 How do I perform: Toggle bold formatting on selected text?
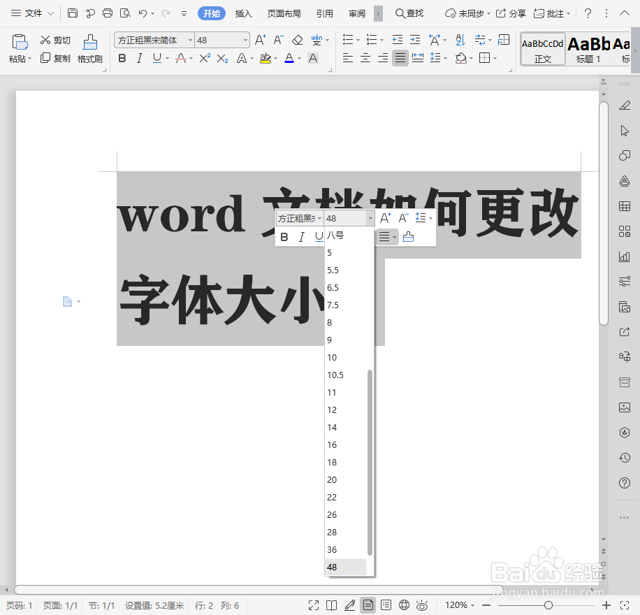[x=122, y=59]
